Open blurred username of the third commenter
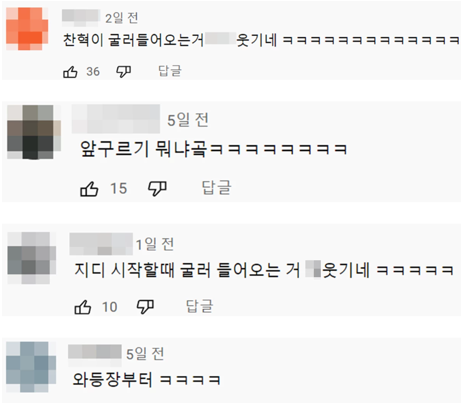The width and height of the screenshot is (461, 403). pos(101,244)
